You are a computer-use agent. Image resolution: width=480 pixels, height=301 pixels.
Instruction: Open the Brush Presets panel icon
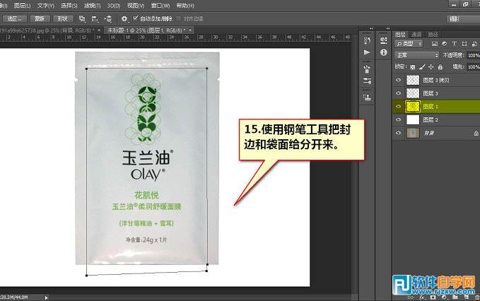(x=367, y=69)
